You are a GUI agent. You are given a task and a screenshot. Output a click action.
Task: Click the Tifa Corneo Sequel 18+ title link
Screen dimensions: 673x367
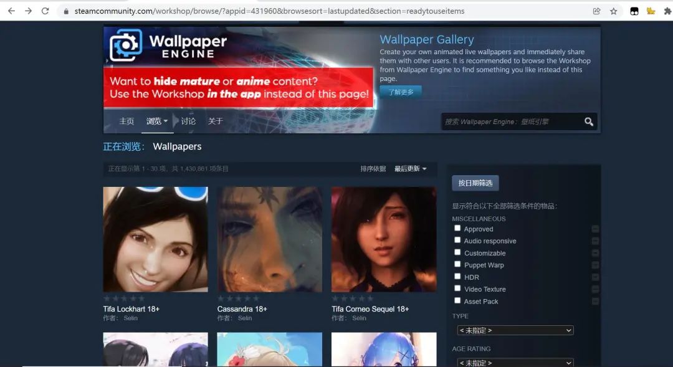point(370,308)
